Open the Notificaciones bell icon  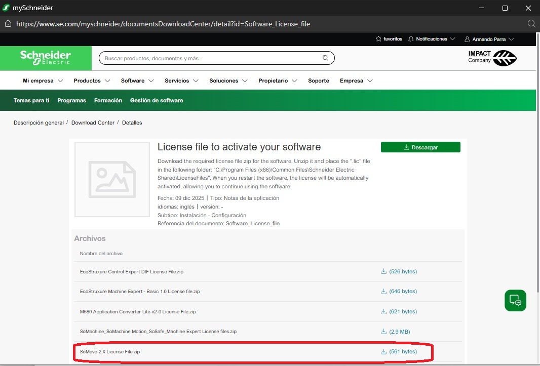click(x=411, y=39)
